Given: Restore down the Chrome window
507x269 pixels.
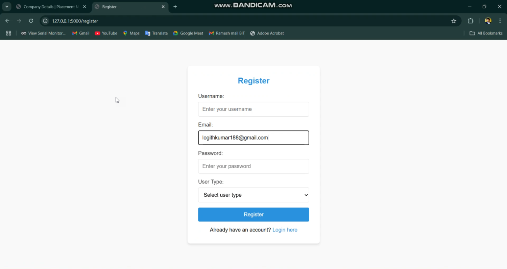Looking at the screenshot, I should 484,6.
